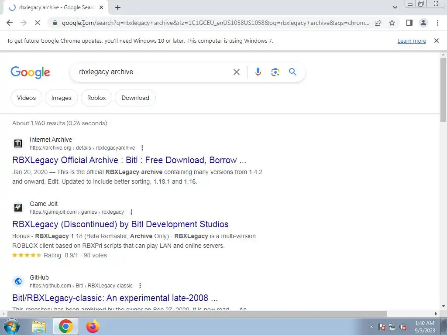Open more options for GitHub result
Image resolution: width=447 pixels, height=335 pixels.
tap(140, 286)
